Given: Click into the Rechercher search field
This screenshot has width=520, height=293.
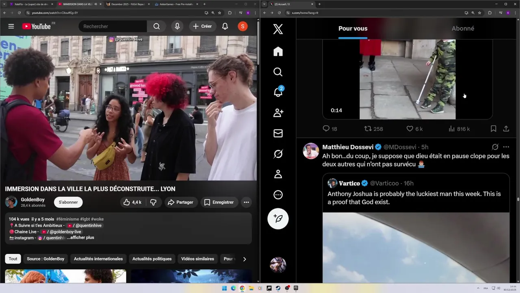Looking at the screenshot, I should coord(113,26).
